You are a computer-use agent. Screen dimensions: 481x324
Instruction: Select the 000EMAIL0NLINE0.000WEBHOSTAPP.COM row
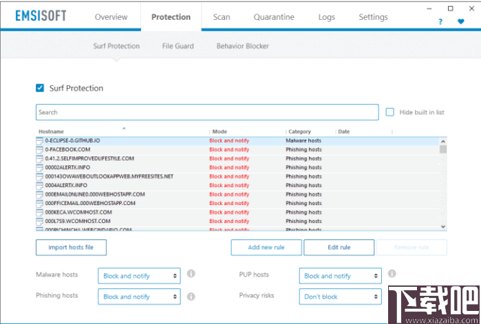[x=237, y=195]
